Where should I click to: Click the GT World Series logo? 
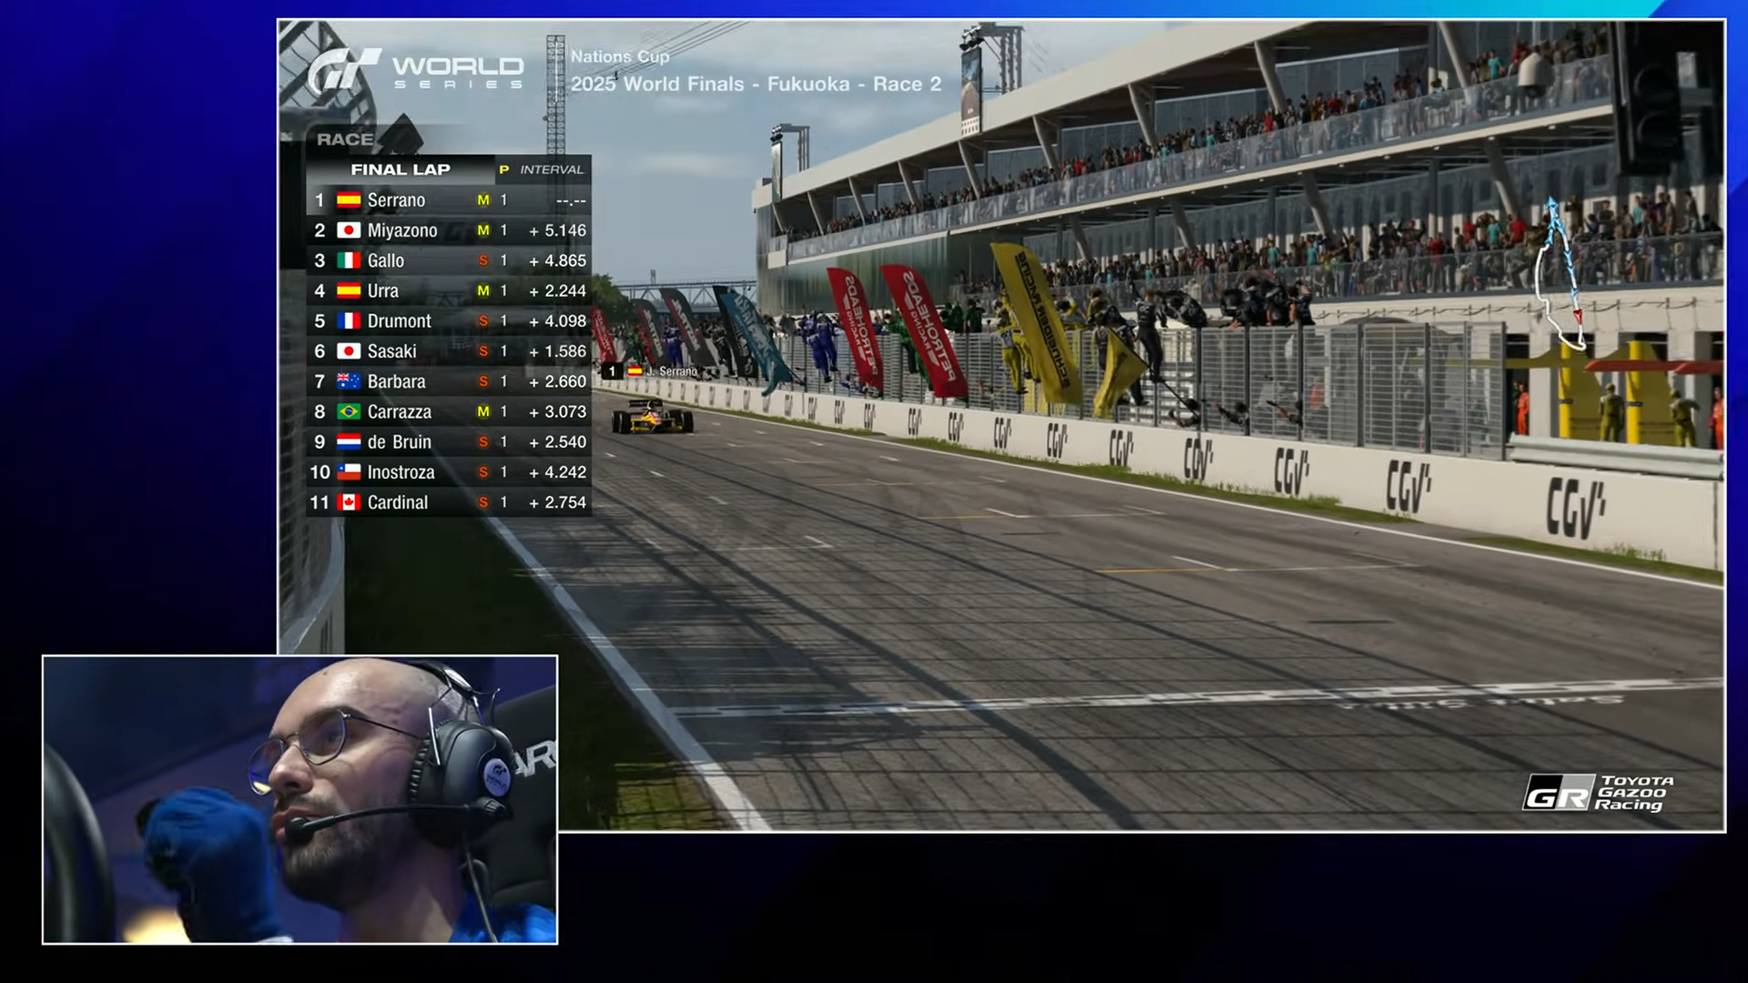click(414, 71)
